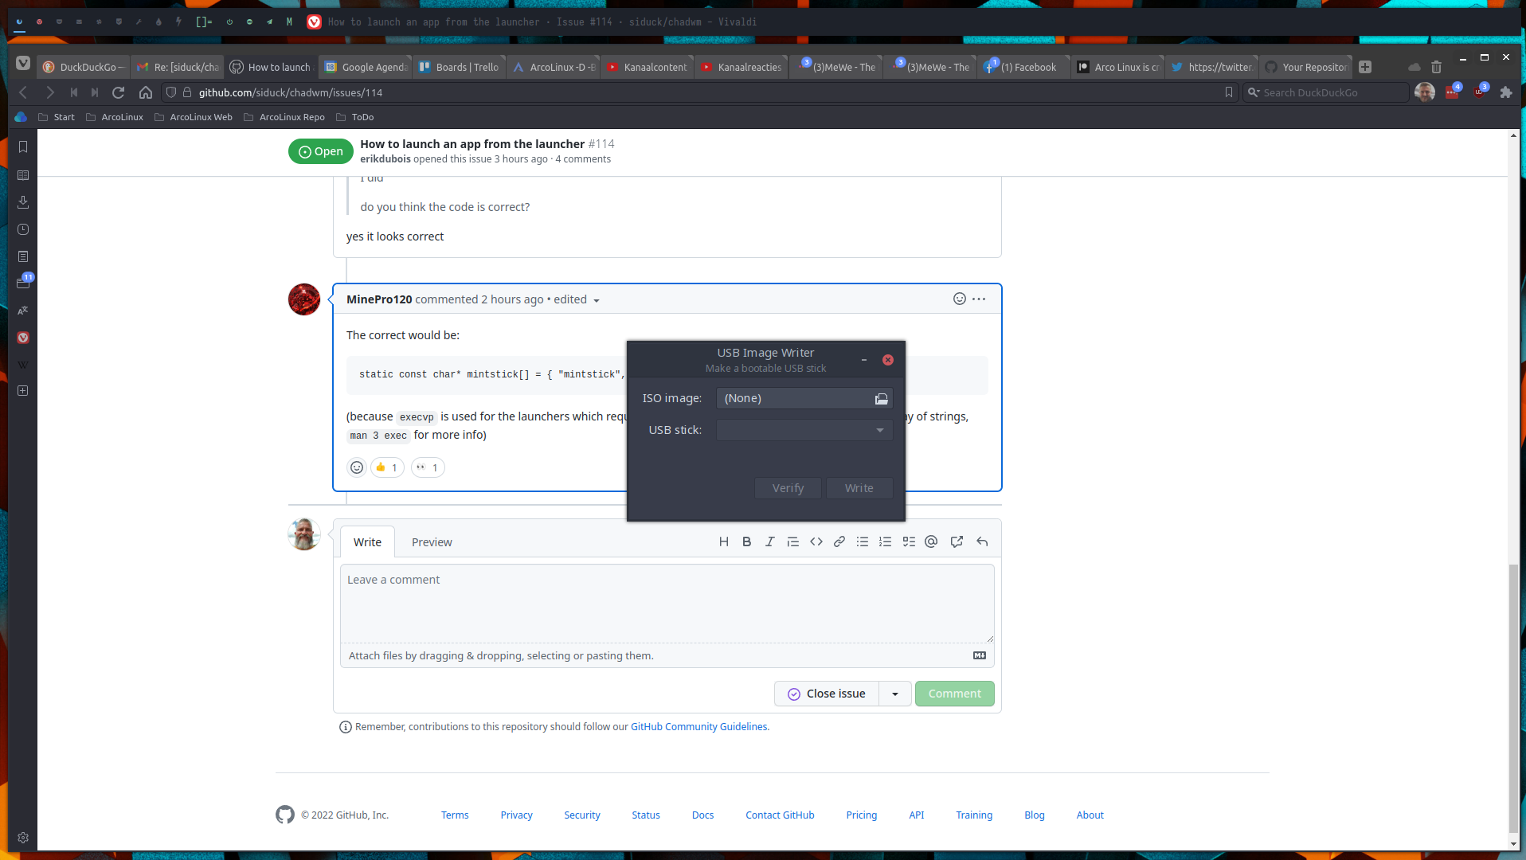The width and height of the screenshot is (1526, 860).
Task: Toggle the thumbs-up reaction on MinePro120's comment
Action: coord(387,467)
